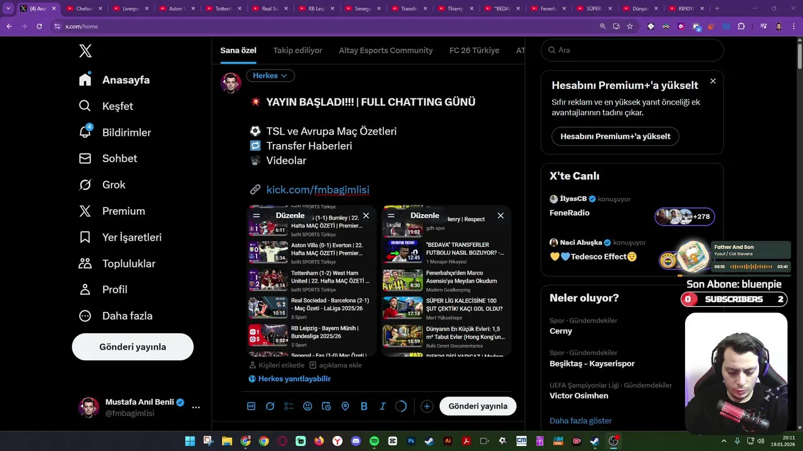Image resolution: width=803 pixels, height=451 pixels.
Task: Open Photoshop from the taskbar
Action: coord(412,441)
